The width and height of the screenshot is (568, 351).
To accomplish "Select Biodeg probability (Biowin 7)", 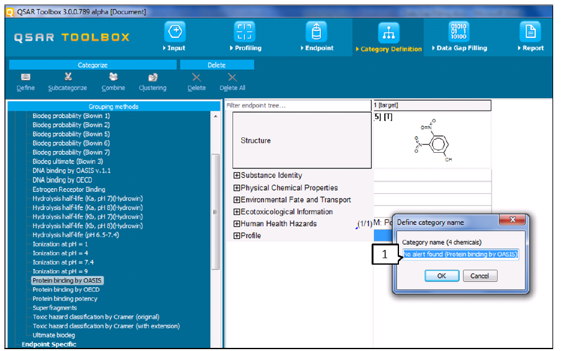I will pos(71,152).
